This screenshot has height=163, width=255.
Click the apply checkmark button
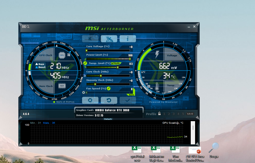(x=128, y=100)
